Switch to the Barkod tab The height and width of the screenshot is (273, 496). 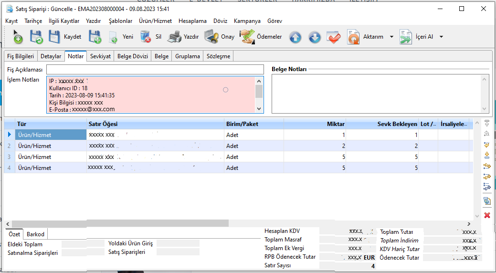pyautogui.click(x=36, y=234)
